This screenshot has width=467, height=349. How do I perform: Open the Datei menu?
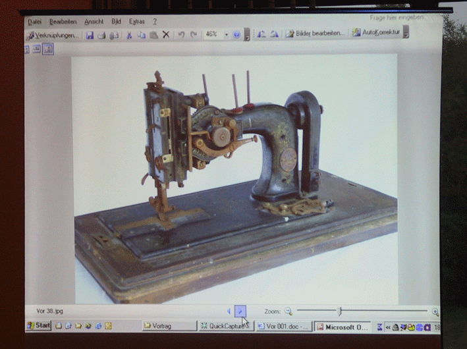(x=34, y=22)
